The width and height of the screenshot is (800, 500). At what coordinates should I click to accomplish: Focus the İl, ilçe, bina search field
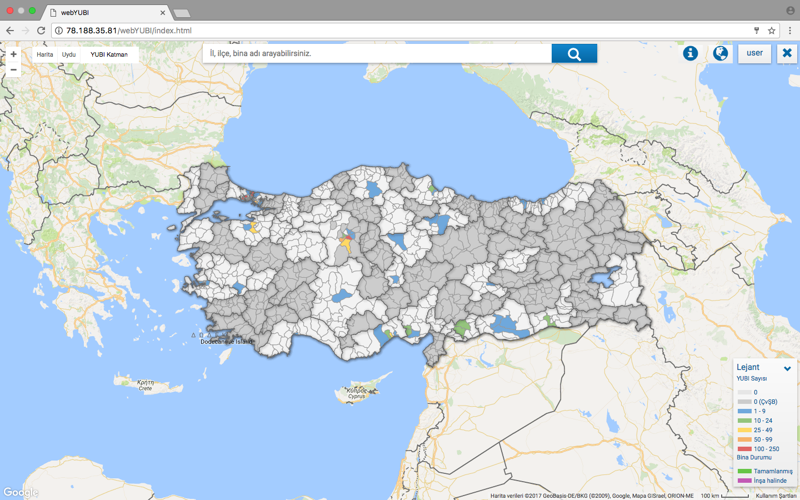click(x=378, y=53)
